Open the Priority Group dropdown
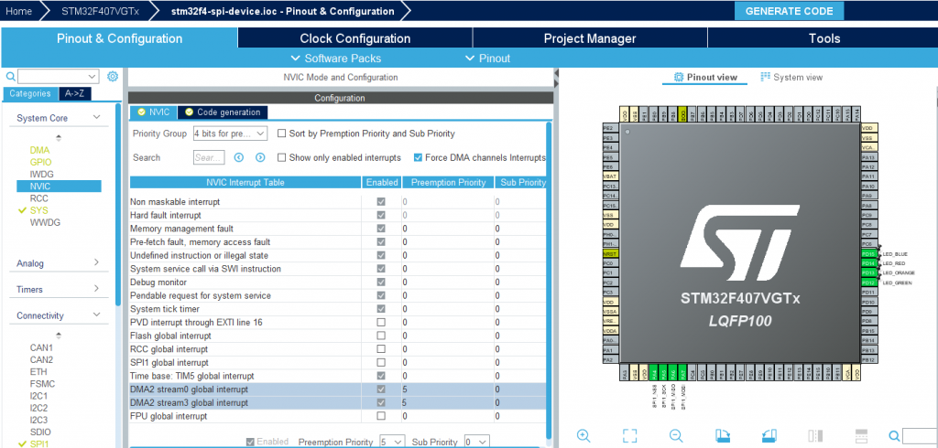 [x=229, y=133]
